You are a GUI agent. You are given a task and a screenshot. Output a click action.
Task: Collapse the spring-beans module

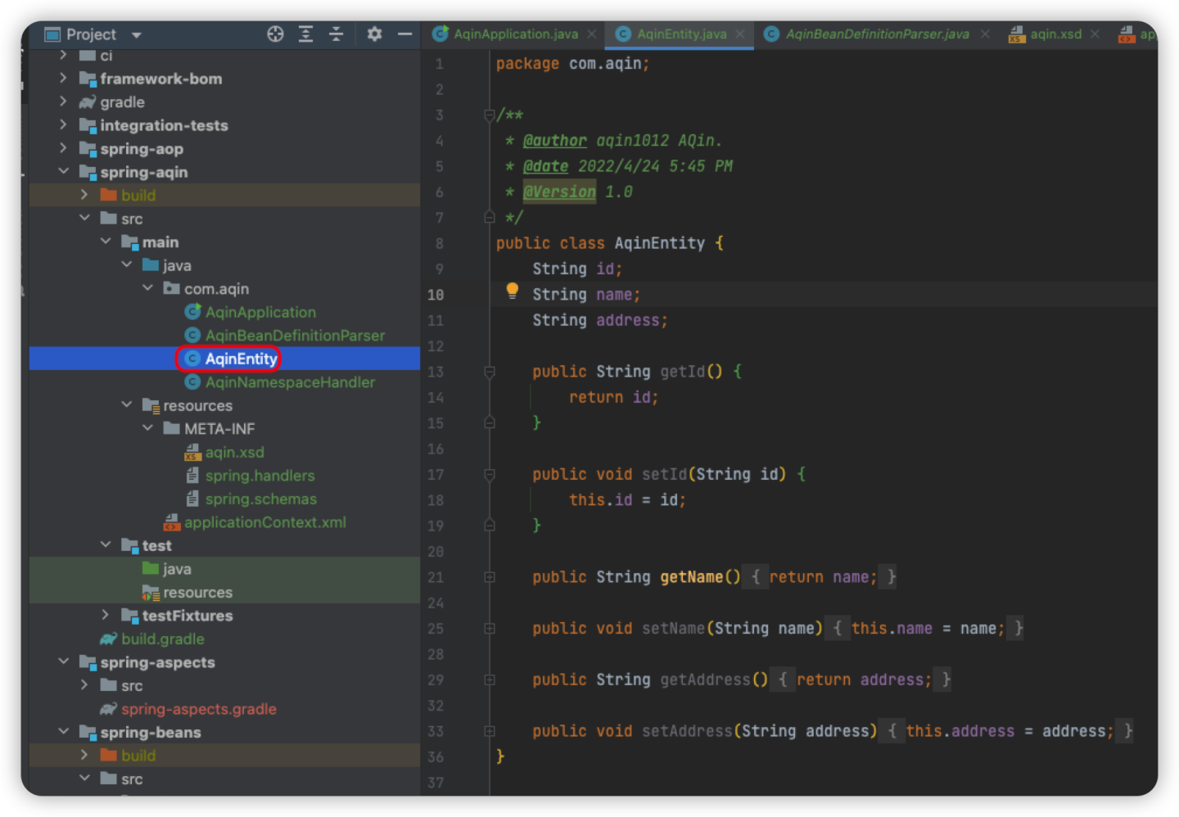coord(63,732)
